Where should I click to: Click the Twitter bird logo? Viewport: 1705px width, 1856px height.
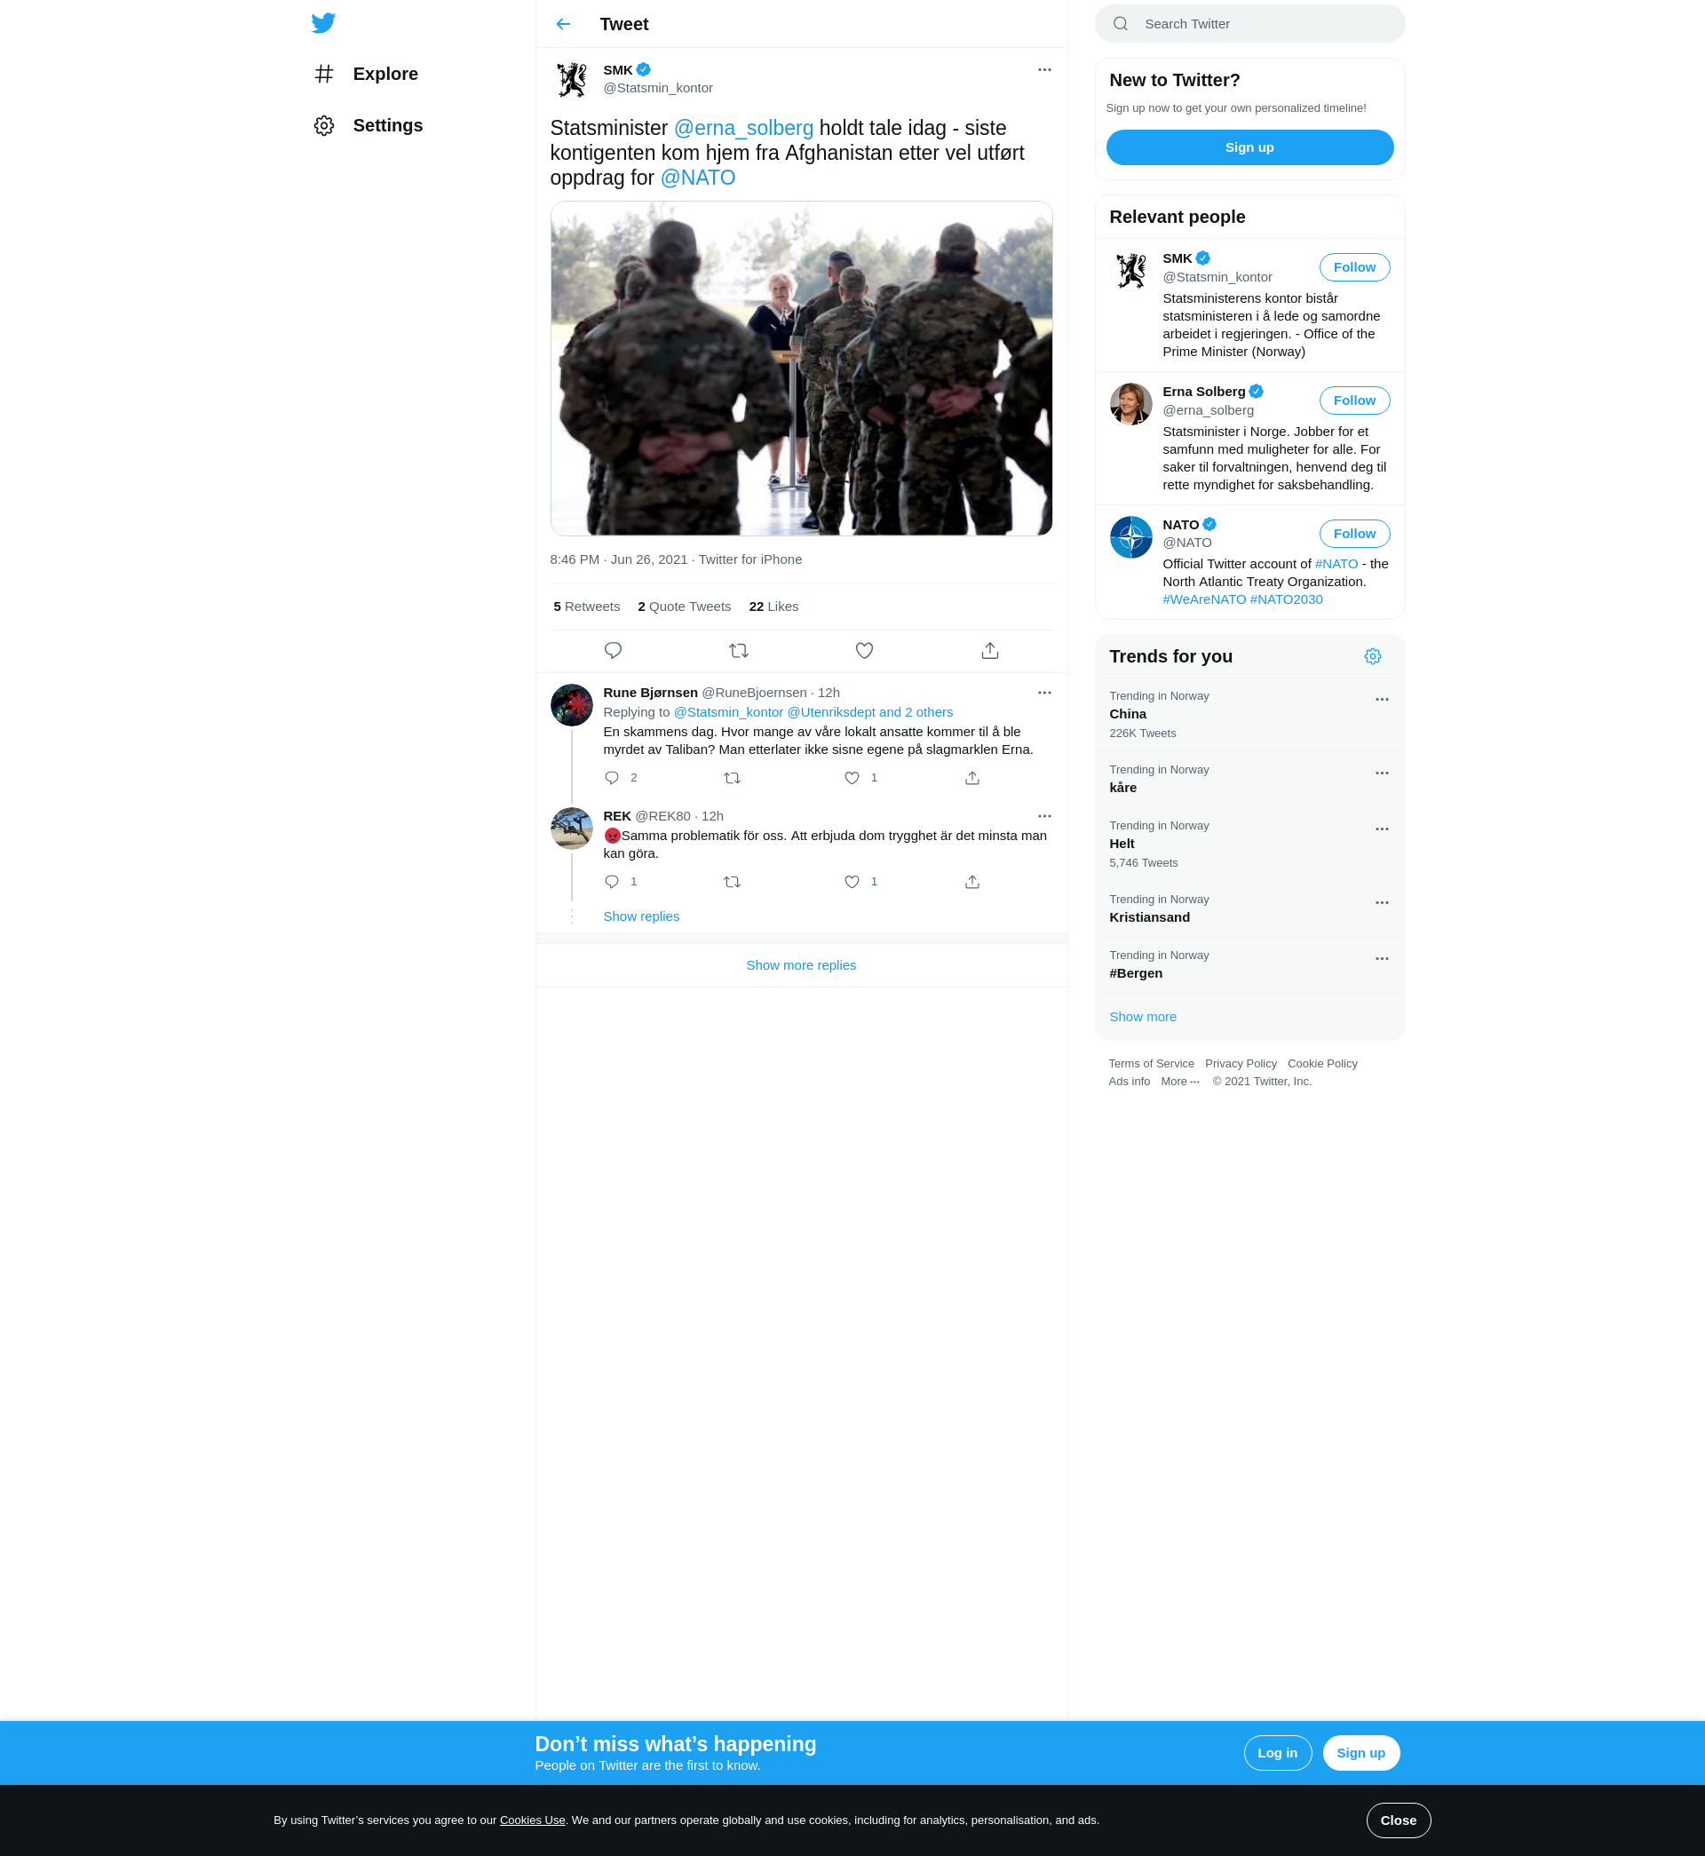point(323,23)
